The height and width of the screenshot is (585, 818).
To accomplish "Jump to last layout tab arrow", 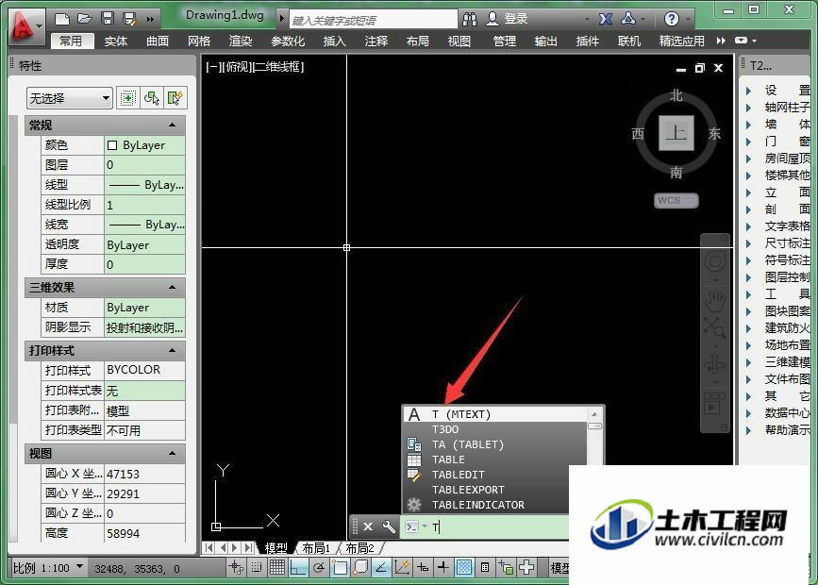I will [249, 547].
